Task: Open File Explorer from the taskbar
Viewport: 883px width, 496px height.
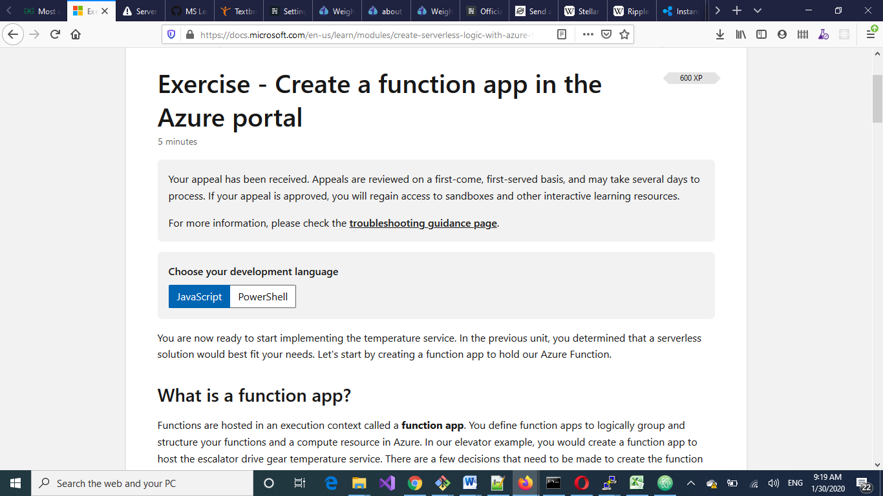Action: pos(359,483)
